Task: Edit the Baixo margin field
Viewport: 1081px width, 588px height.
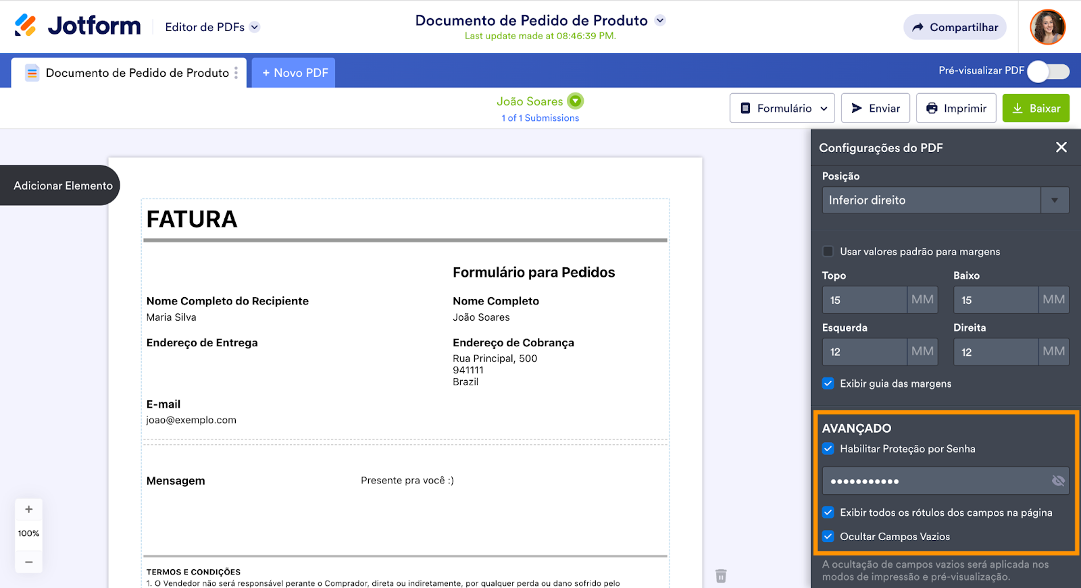Action: pos(995,300)
